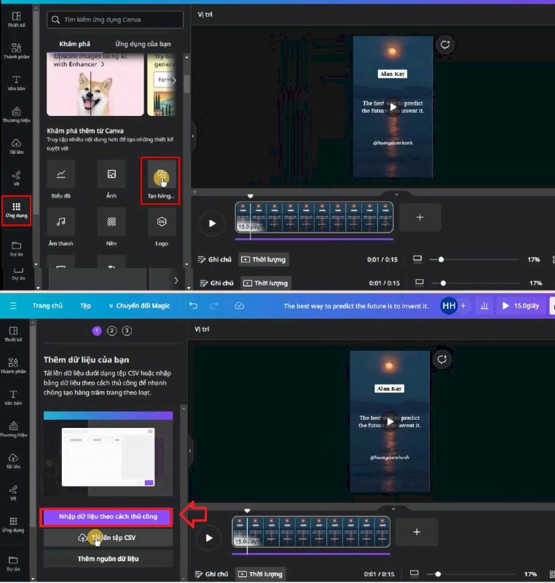This screenshot has width=555, height=583.
Task: Click the HH user avatar
Action: tap(449, 305)
